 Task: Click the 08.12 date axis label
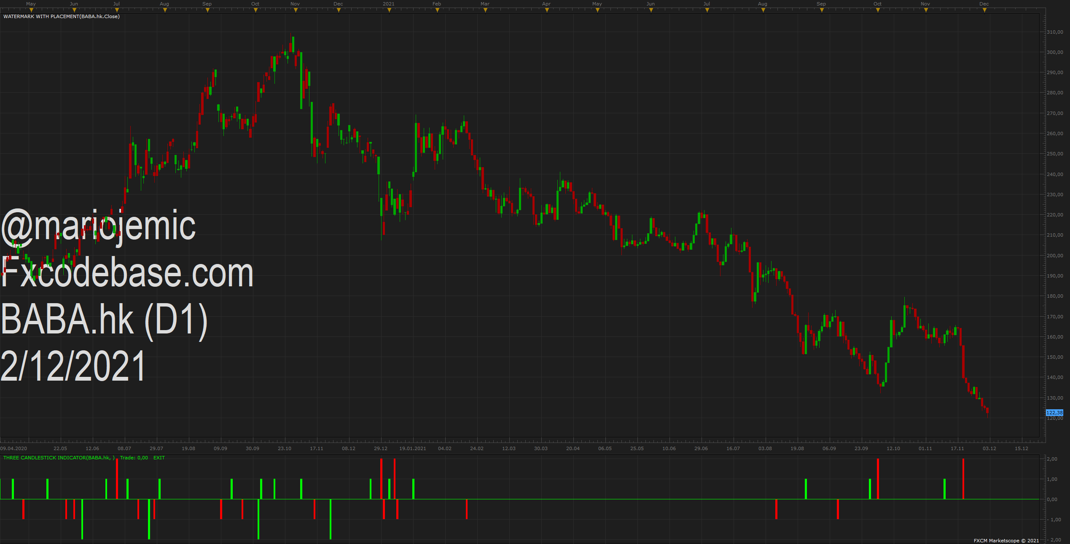349,448
